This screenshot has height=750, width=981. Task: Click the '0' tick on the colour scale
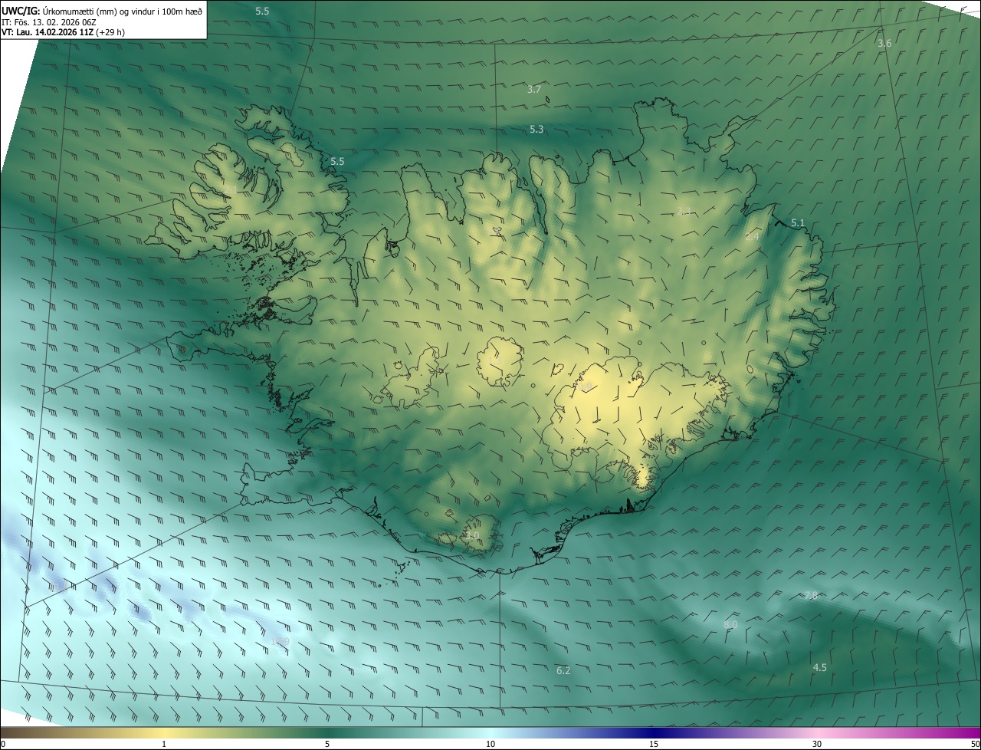click(3, 744)
